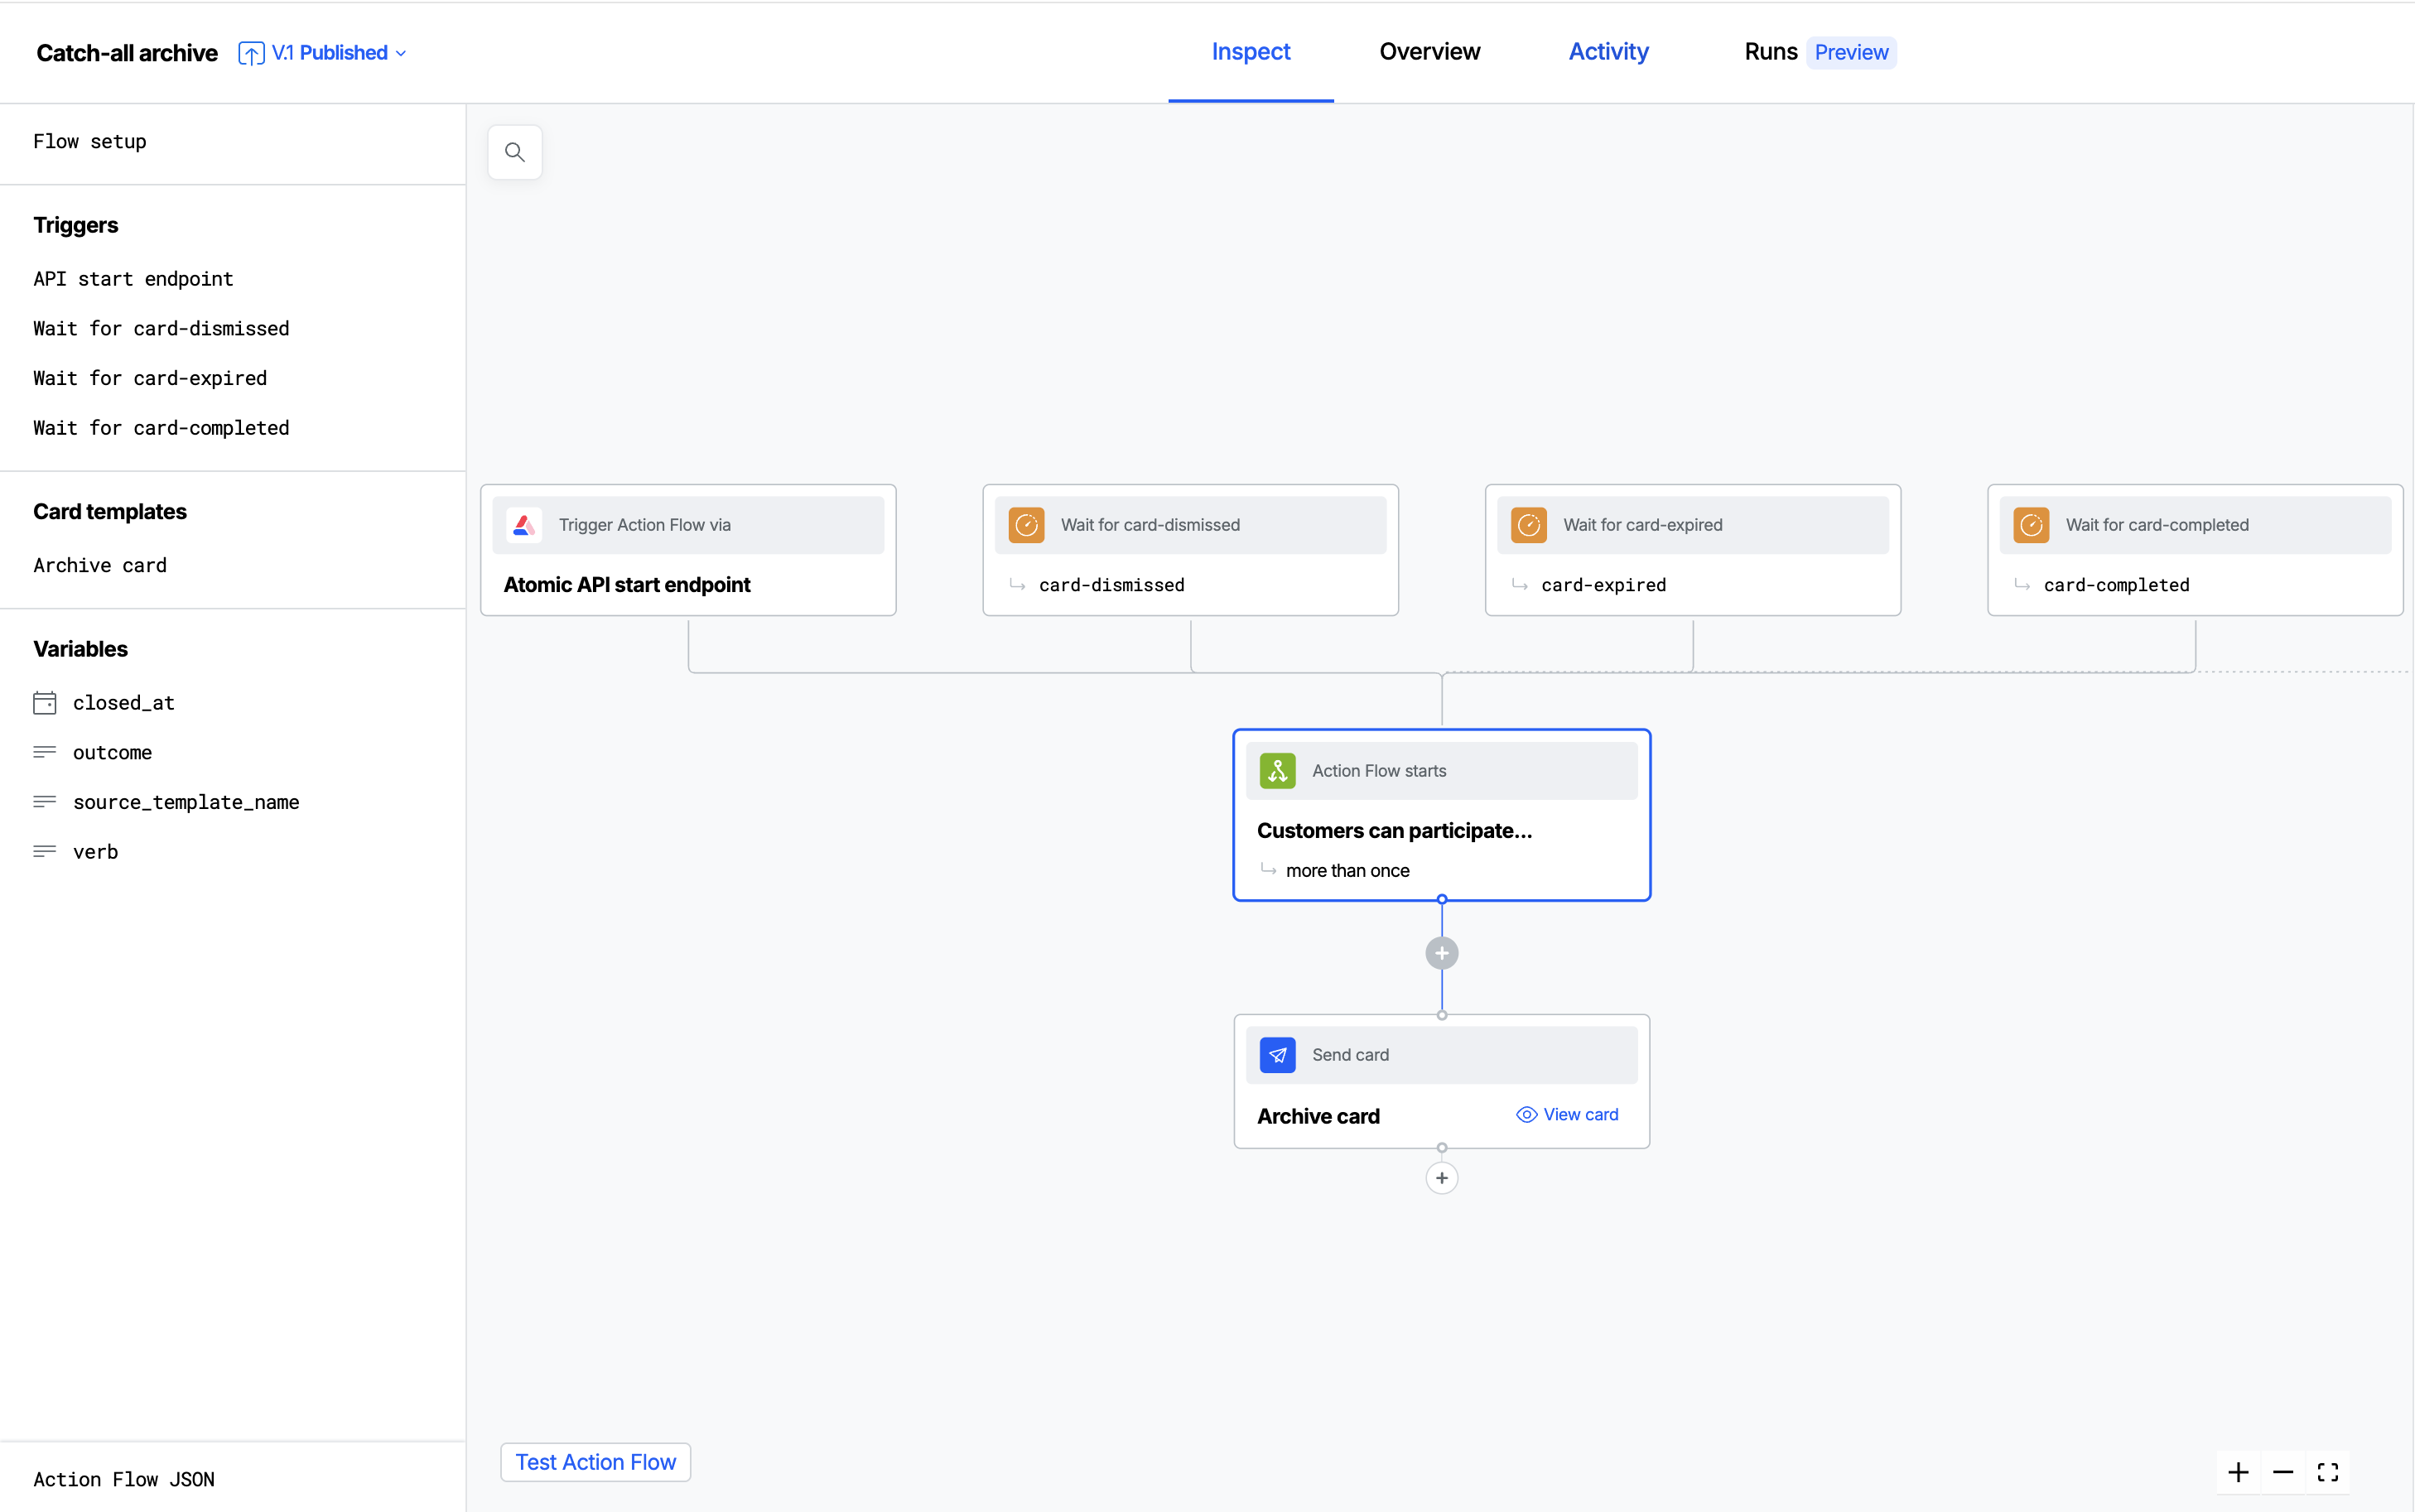Switch to the Inspect tab
The width and height of the screenshot is (2415, 1512).
(1251, 52)
